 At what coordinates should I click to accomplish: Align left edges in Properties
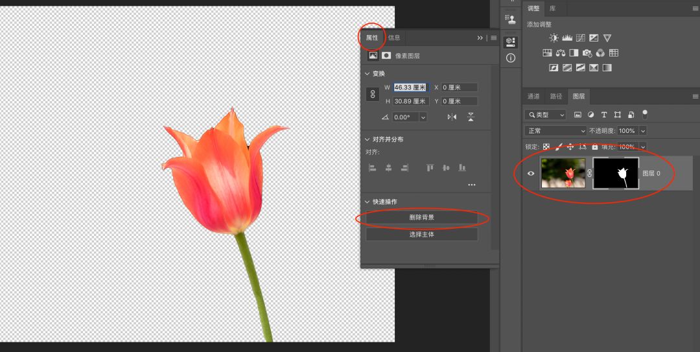372,168
